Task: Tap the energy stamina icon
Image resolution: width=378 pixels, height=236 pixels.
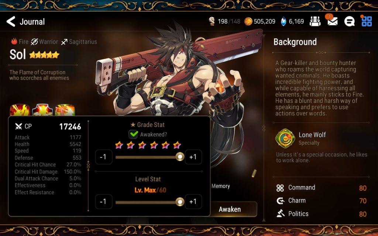Action: (212, 21)
